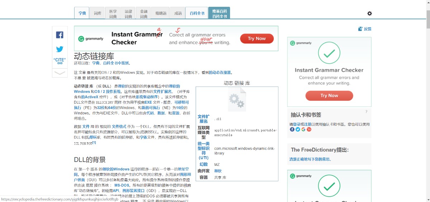Click the DLL的背景 section heading
The image size is (430, 202).
[90, 159]
